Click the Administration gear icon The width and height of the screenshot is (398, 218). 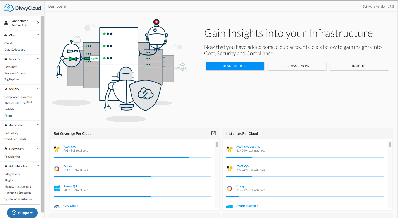(6, 166)
